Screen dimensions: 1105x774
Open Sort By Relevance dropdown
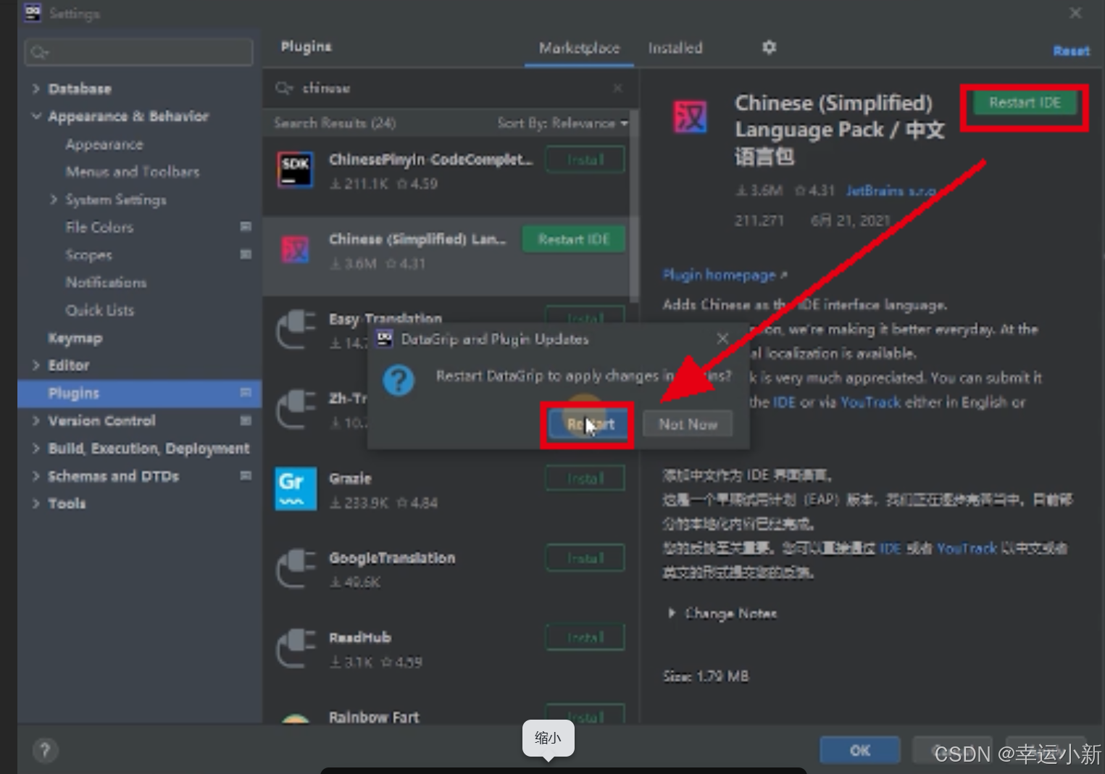coord(562,123)
